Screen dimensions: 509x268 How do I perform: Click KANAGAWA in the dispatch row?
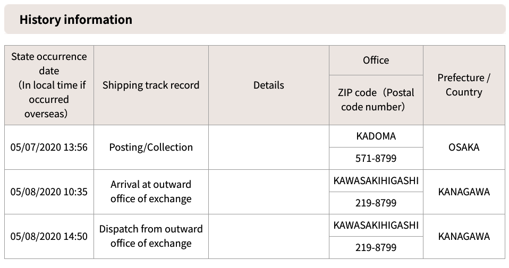click(x=464, y=237)
